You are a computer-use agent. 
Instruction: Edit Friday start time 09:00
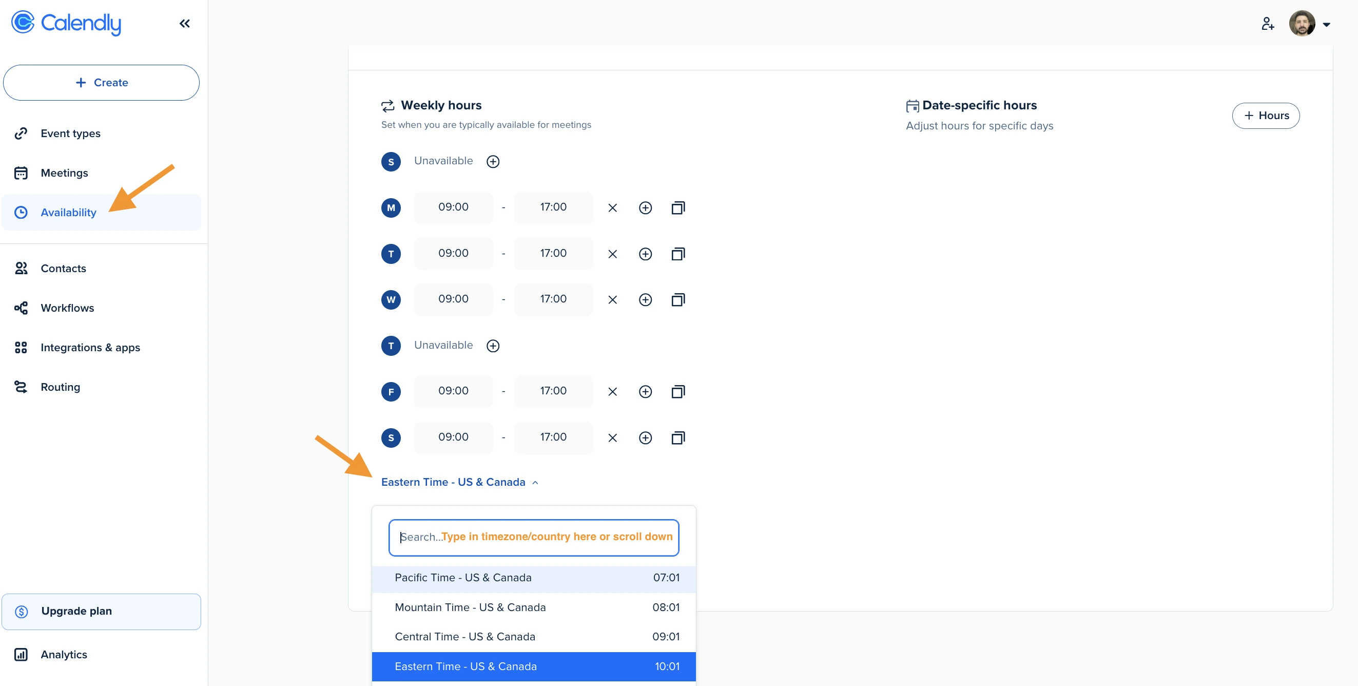click(453, 391)
